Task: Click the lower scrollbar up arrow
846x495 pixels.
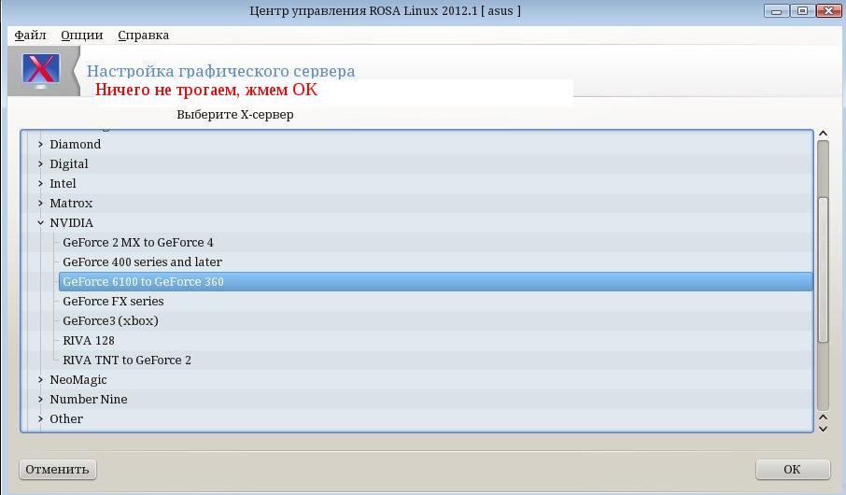Action: click(x=823, y=417)
